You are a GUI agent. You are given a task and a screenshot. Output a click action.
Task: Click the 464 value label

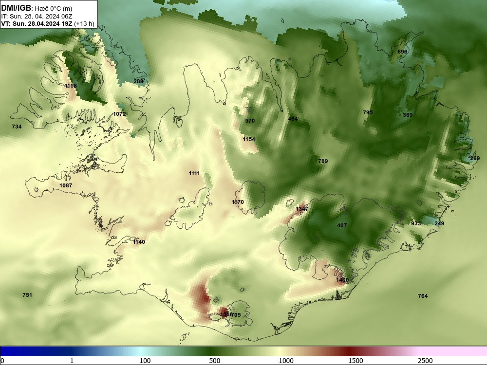pos(293,119)
